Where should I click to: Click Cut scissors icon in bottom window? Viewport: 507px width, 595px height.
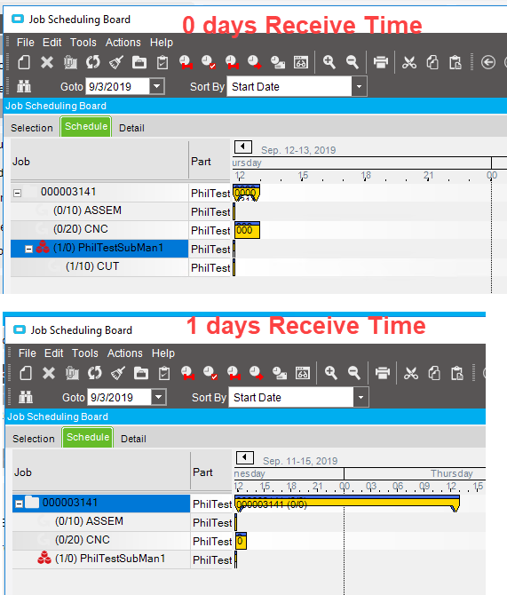click(411, 373)
